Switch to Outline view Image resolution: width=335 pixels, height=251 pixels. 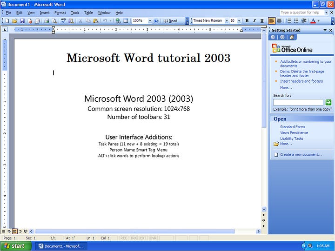click(x=20, y=231)
